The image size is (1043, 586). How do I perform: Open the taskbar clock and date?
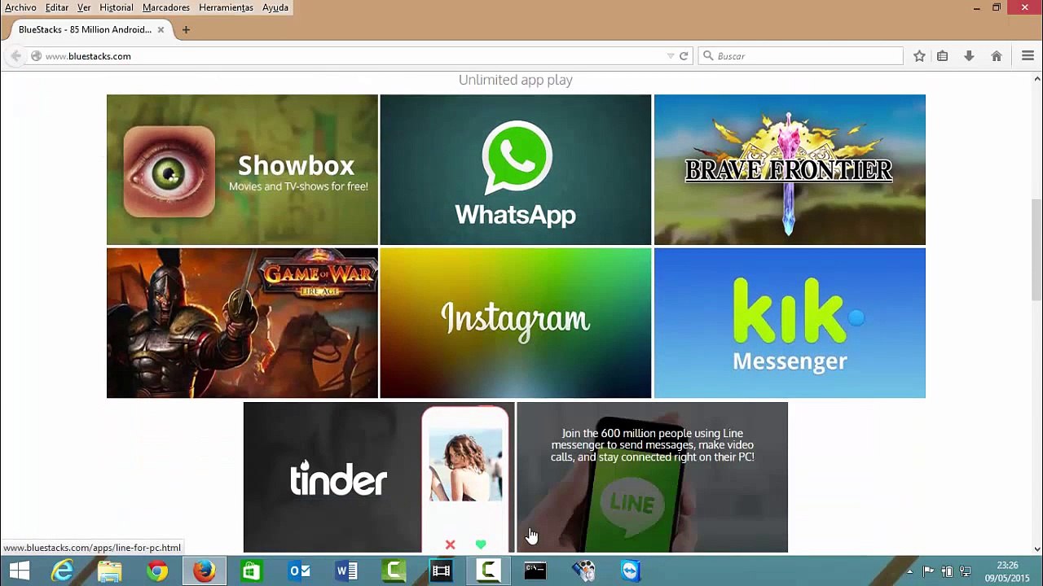pos(1007,571)
